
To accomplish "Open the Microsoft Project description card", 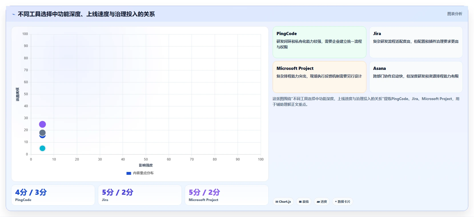I will click(x=319, y=77).
